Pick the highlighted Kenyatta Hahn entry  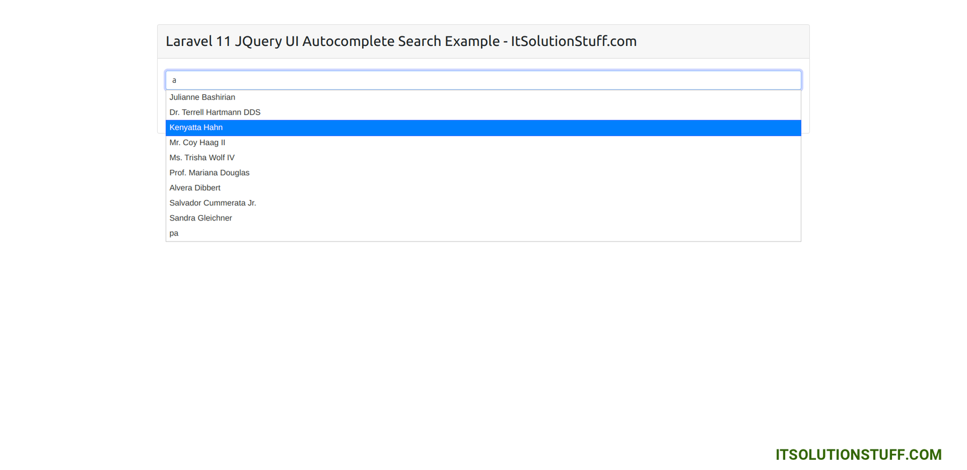click(x=196, y=127)
